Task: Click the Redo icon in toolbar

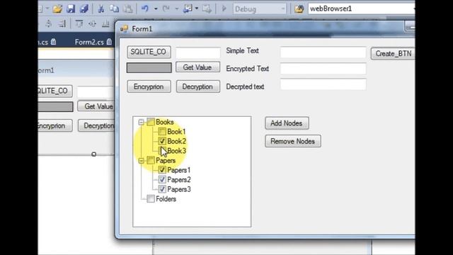Action: click(166, 9)
